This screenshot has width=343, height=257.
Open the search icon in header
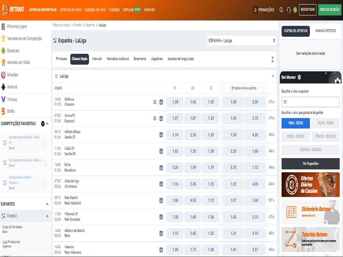coord(281,10)
